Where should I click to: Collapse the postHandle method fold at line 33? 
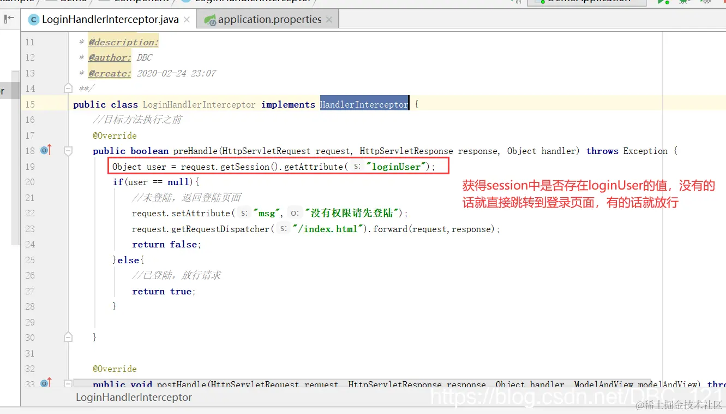coord(68,383)
